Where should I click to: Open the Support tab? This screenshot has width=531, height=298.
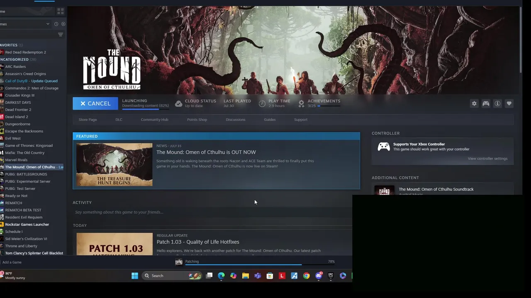point(301,120)
